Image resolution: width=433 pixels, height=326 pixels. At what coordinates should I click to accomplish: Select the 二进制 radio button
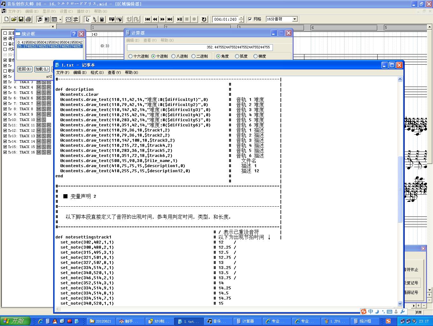[x=193, y=56]
